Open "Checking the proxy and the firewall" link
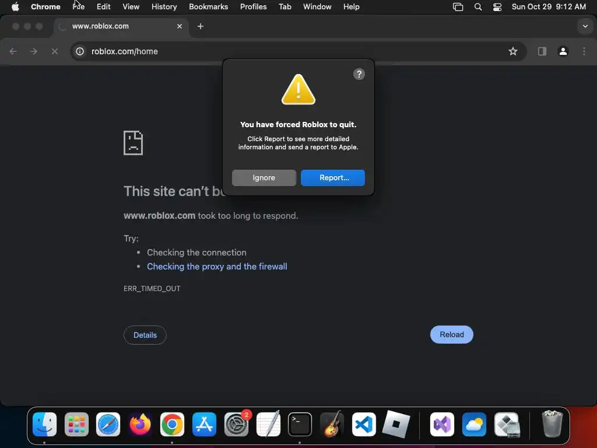The width and height of the screenshot is (597, 448). [x=217, y=266]
